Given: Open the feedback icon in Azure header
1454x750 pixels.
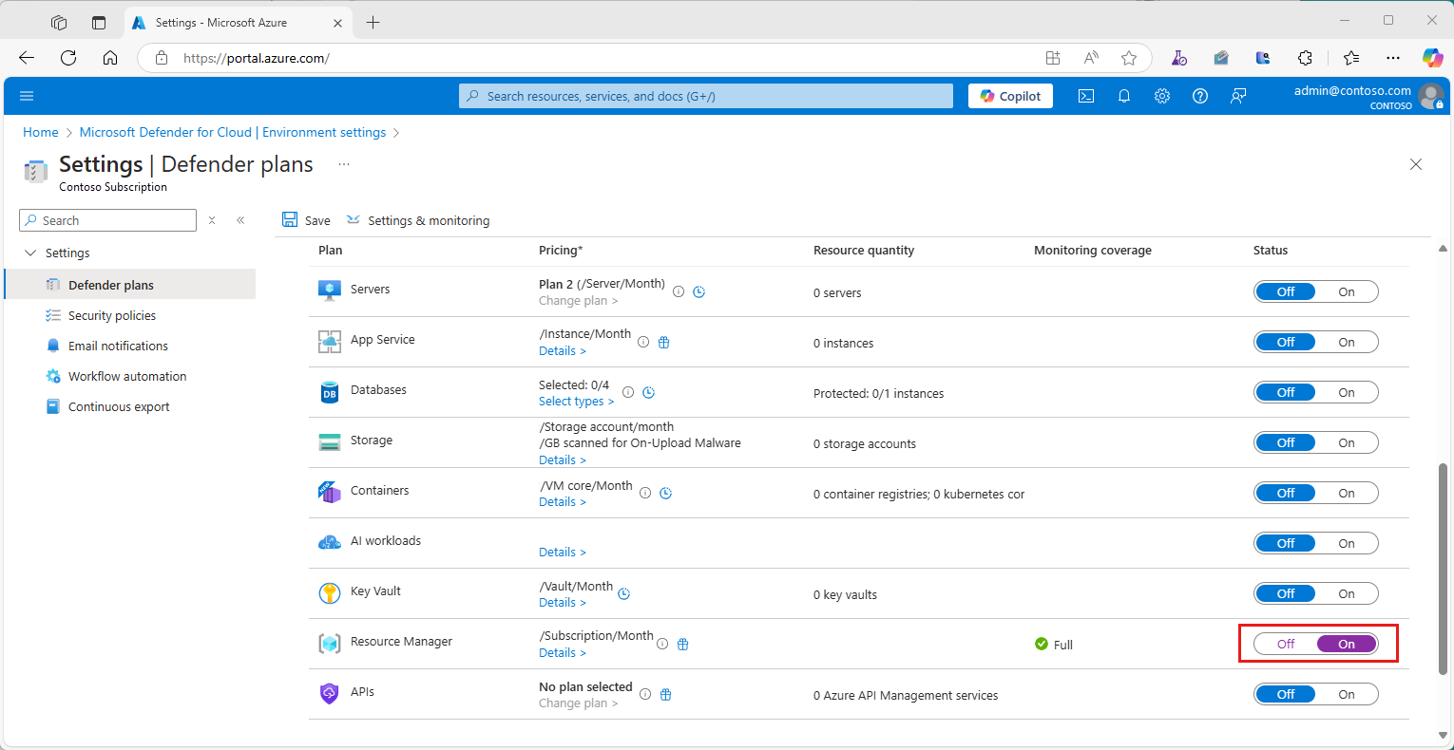Looking at the screenshot, I should coord(1238,96).
